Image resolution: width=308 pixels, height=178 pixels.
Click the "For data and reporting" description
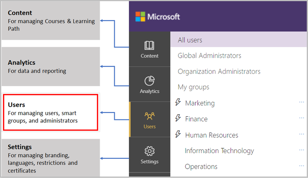pos(37,71)
